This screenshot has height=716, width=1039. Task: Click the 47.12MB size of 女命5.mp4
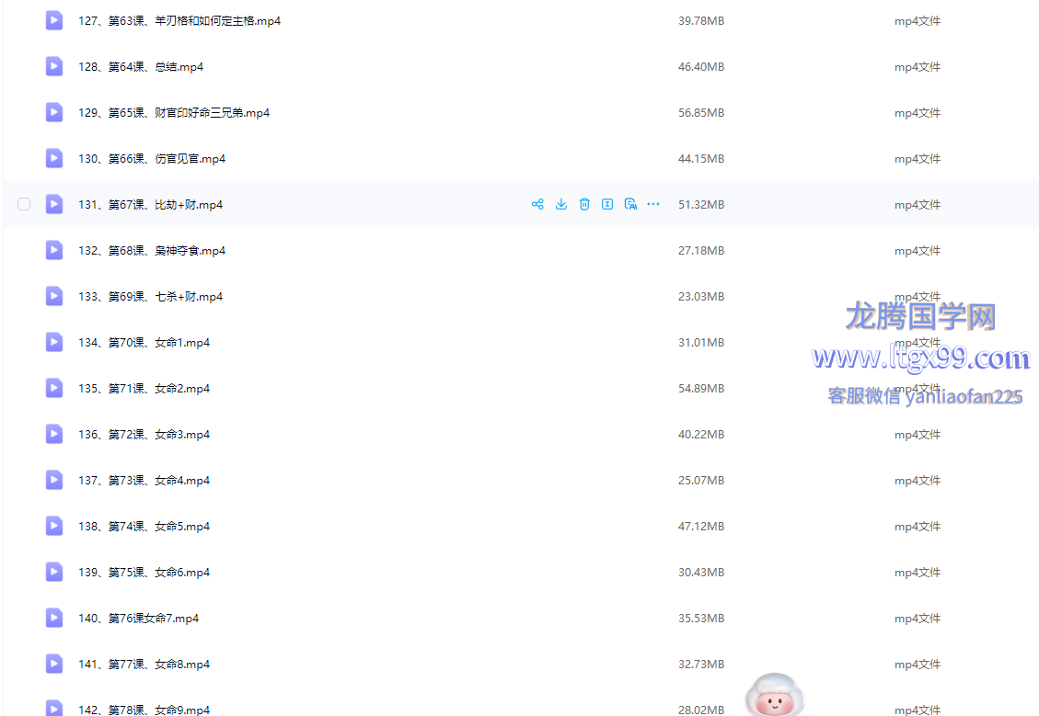click(x=700, y=527)
